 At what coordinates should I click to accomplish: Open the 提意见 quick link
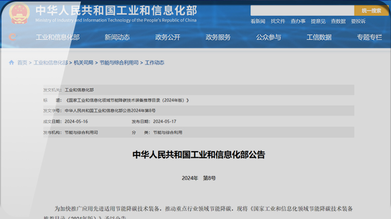(318, 22)
